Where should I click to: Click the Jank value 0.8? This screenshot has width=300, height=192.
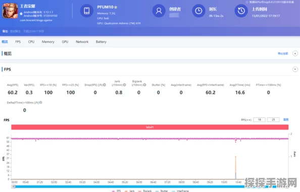(119, 93)
